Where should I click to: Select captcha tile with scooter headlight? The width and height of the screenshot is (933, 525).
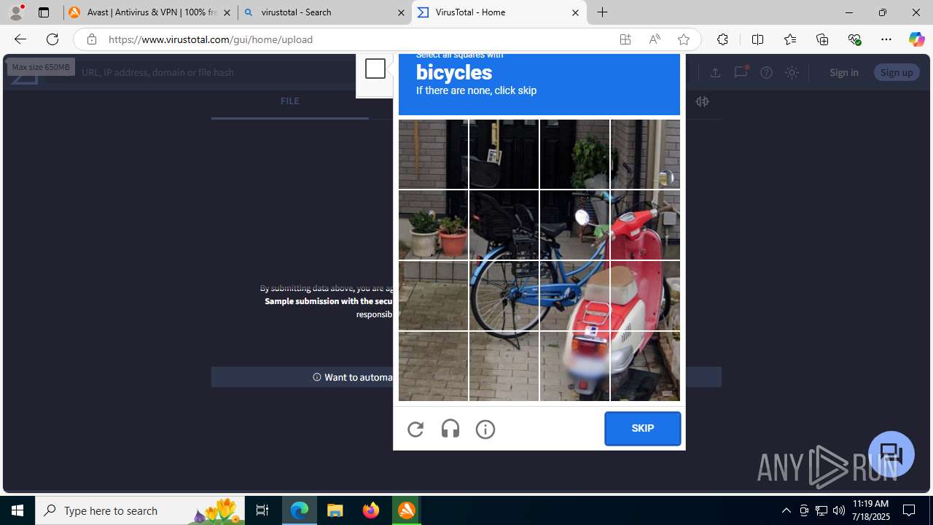pos(574,225)
